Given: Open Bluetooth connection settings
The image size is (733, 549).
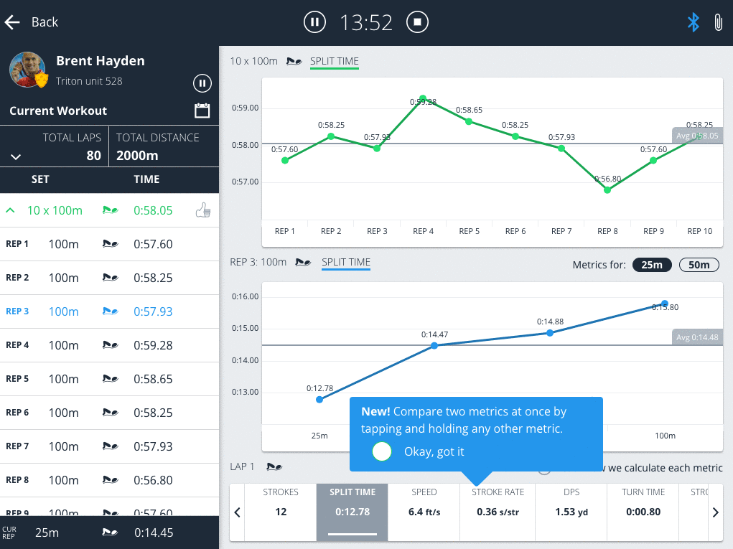Looking at the screenshot, I should tap(694, 22).
